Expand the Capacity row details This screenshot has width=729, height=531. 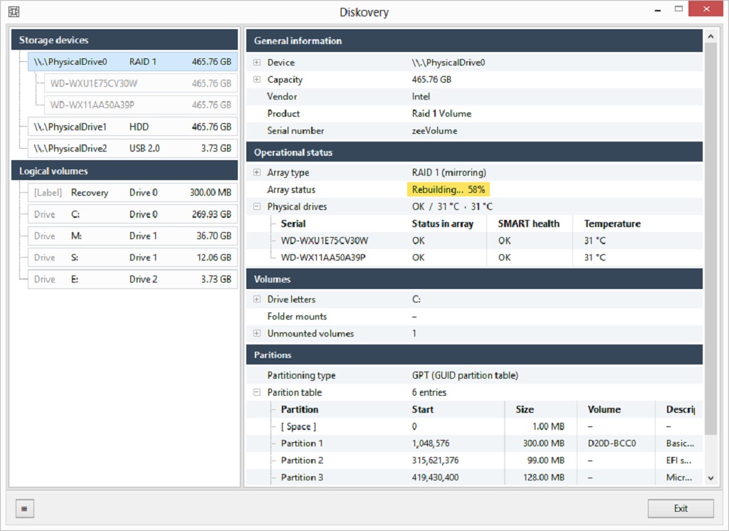pyautogui.click(x=256, y=80)
